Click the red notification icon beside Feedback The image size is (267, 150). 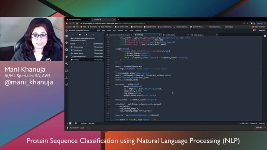coord(254,30)
